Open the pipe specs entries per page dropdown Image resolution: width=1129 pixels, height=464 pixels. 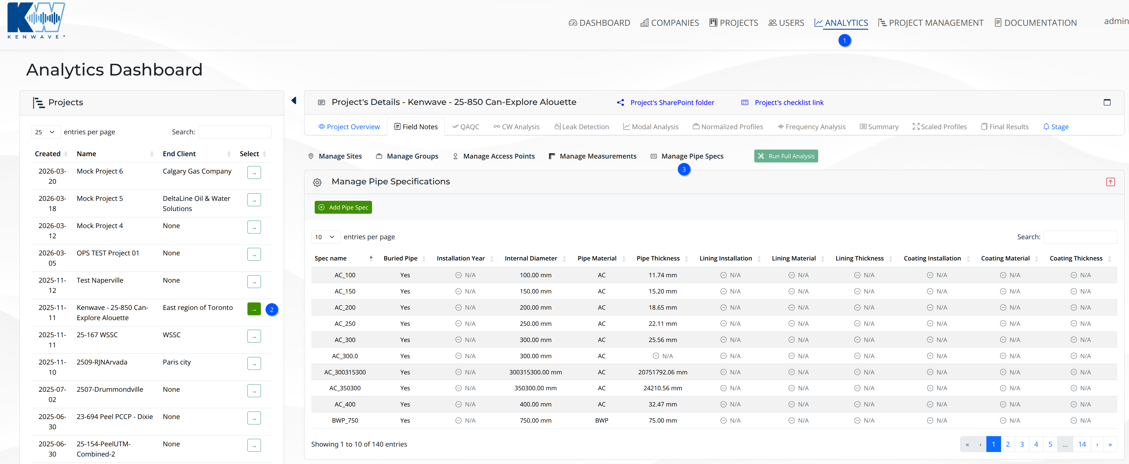[326, 237]
